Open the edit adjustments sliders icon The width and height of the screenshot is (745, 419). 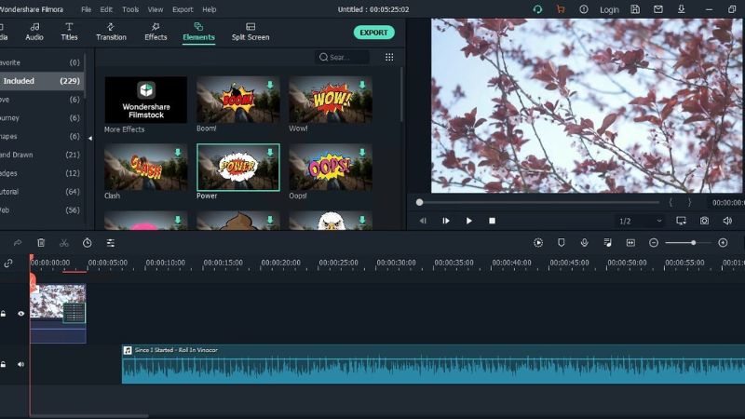click(110, 243)
